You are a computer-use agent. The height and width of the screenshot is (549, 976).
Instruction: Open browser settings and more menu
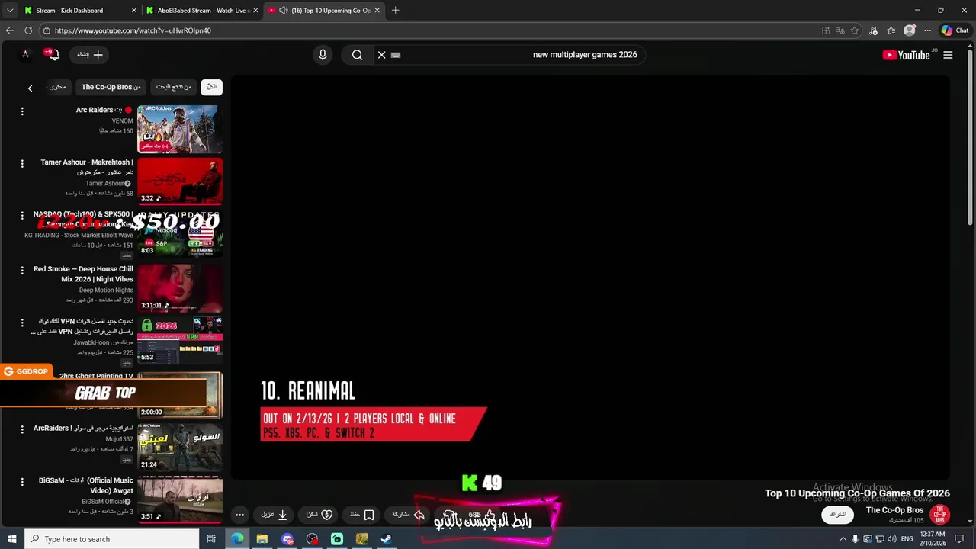tap(927, 30)
